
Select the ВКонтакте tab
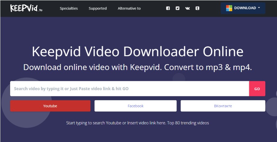point(223,106)
